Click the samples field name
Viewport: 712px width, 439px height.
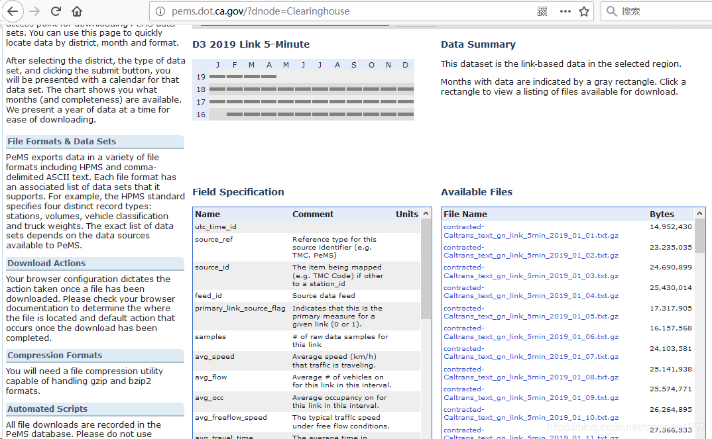[210, 336]
